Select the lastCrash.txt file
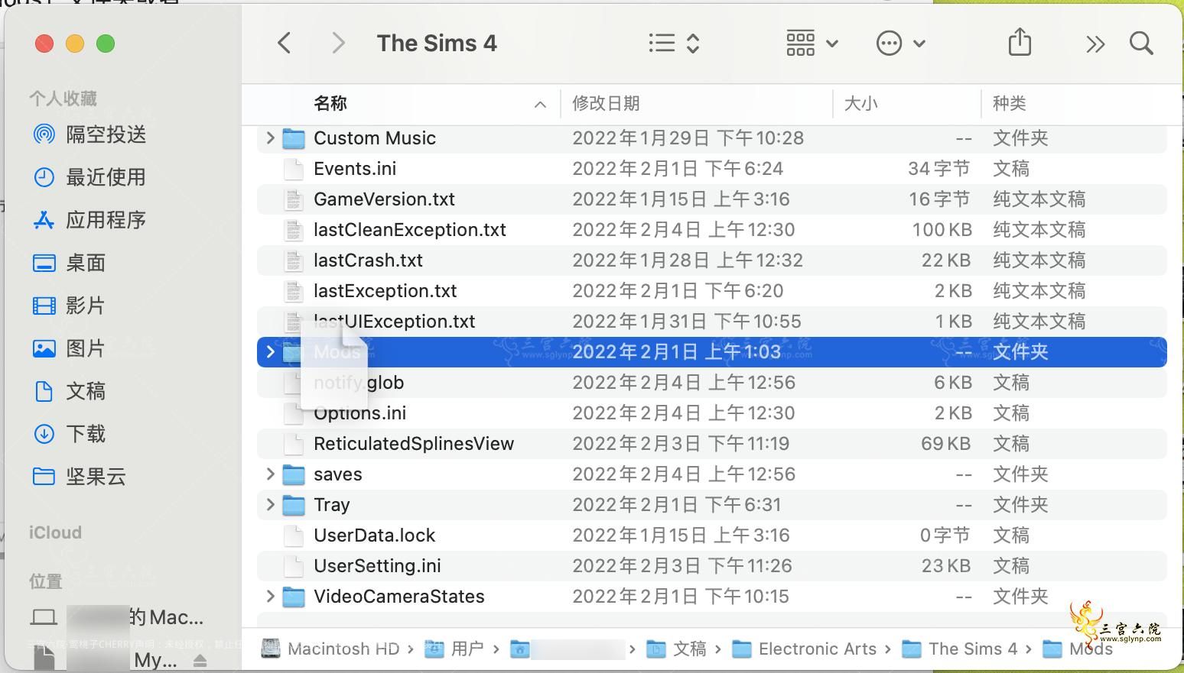This screenshot has height=673, width=1184. tap(368, 260)
